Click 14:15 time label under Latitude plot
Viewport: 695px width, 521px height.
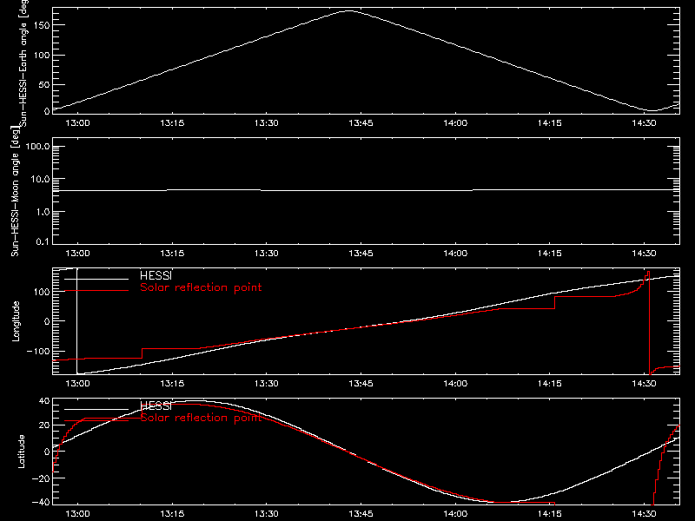[x=550, y=514]
